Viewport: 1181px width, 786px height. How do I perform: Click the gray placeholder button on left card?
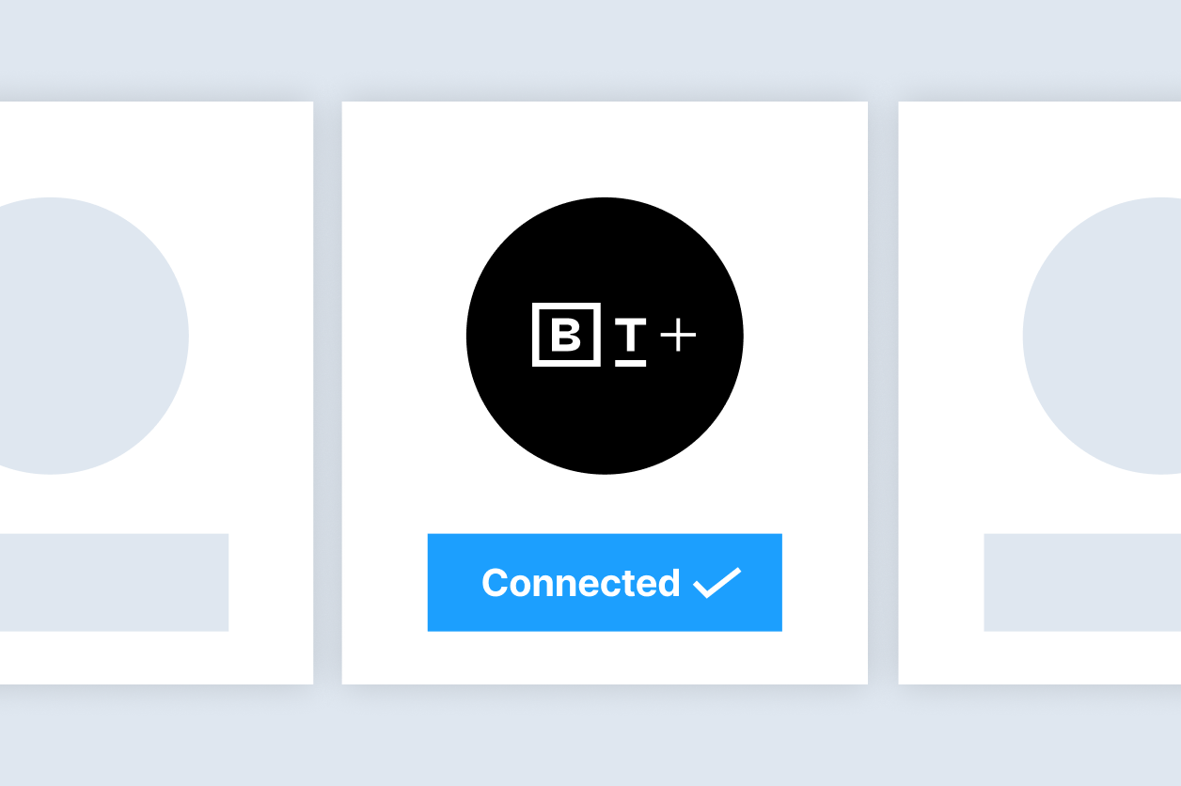114,583
